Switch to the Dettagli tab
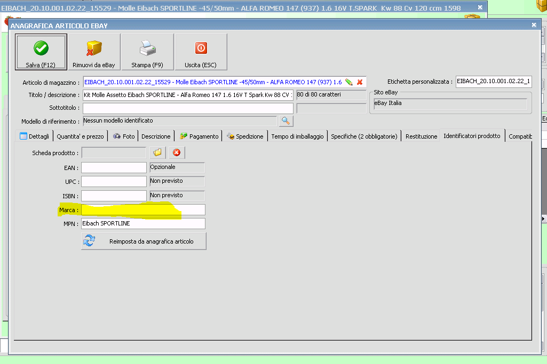 (35, 136)
